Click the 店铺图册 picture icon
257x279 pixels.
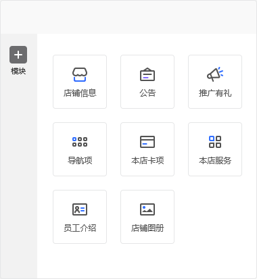147,209
